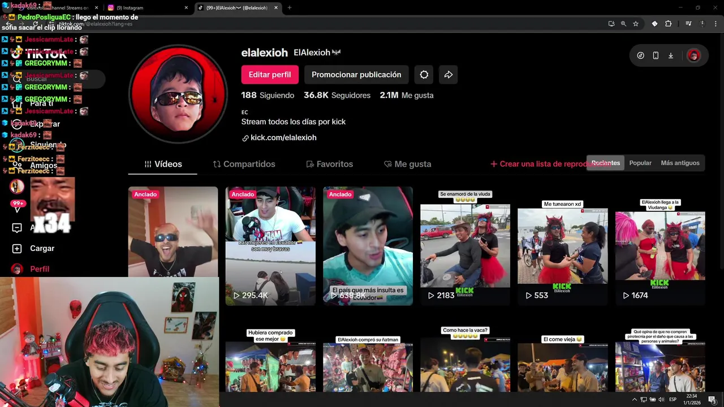Screen dimensions: 724x407
Task: Click the tag-shaped extension icon in toolbar
Action: pyautogui.click(x=654, y=24)
